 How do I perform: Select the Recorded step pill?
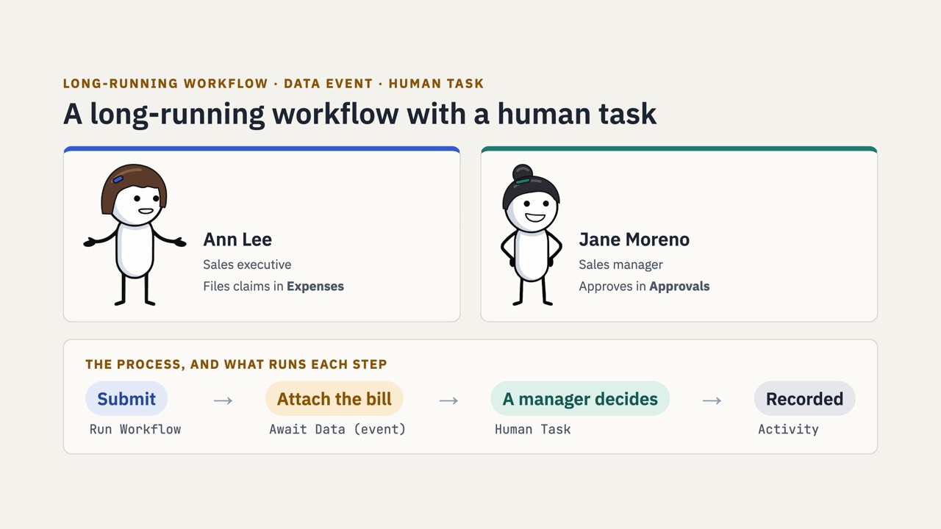pos(804,399)
